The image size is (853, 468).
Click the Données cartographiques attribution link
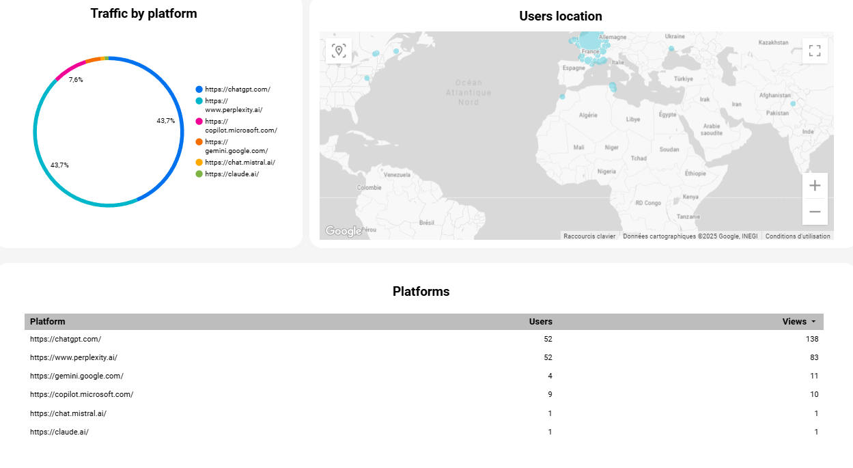tap(690, 236)
